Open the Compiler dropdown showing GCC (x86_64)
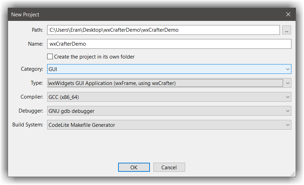 coord(169,97)
